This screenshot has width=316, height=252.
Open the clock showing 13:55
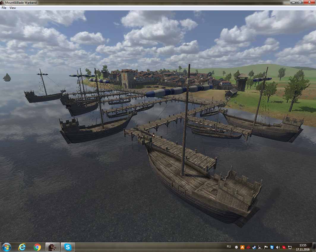click(303, 247)
